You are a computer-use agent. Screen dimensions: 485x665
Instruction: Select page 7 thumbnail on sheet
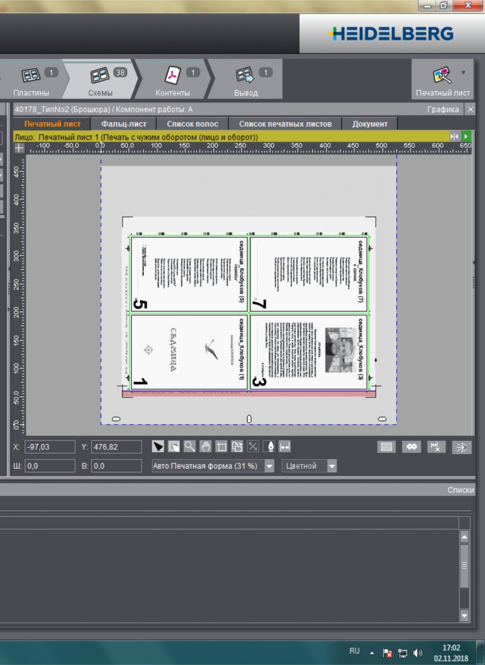click(309, 274)
